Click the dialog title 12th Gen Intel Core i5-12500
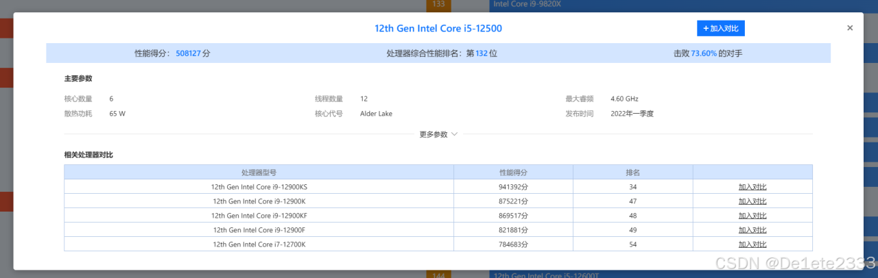This screenshot has height=278, width=878. (x=442, y=29)
